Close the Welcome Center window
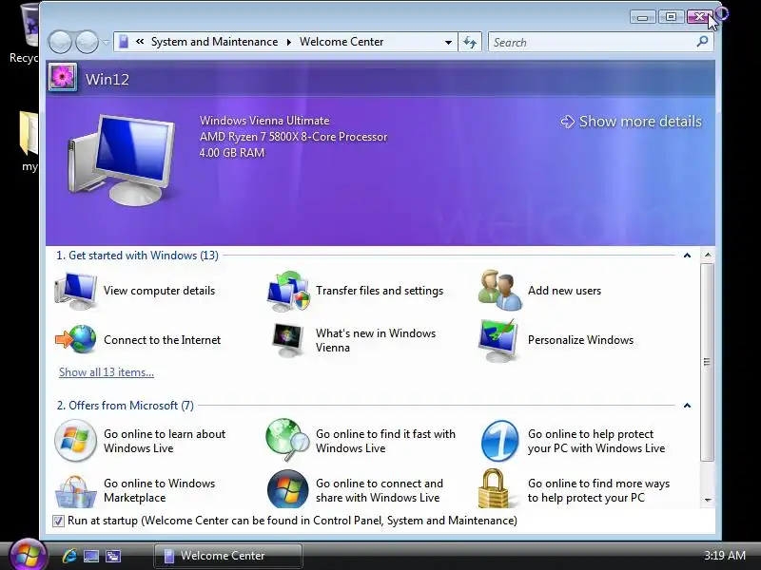Image resolution: width=761 pixels, height=570 pixels. [699, 17]
